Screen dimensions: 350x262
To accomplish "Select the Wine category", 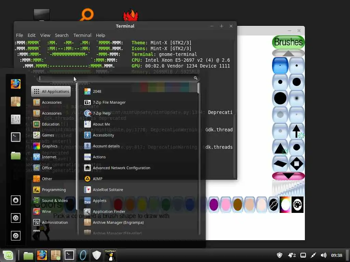I will point(42,212).
